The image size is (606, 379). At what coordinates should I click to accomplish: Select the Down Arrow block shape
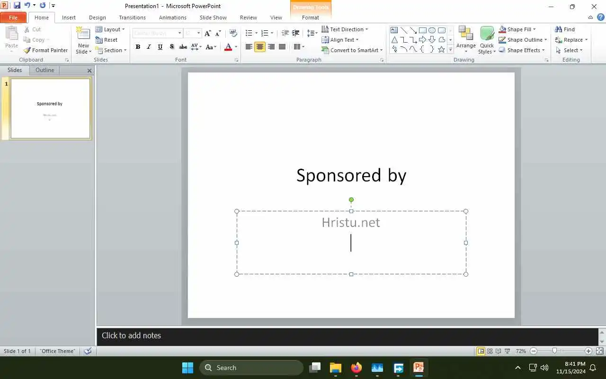[x=432, y=39]
